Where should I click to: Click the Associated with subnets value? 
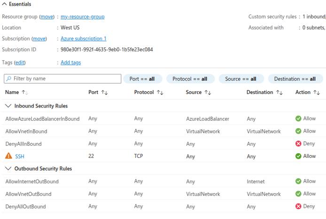tap(314, 28)
